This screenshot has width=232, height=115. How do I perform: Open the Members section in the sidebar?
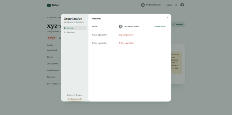tap(75, 32)
